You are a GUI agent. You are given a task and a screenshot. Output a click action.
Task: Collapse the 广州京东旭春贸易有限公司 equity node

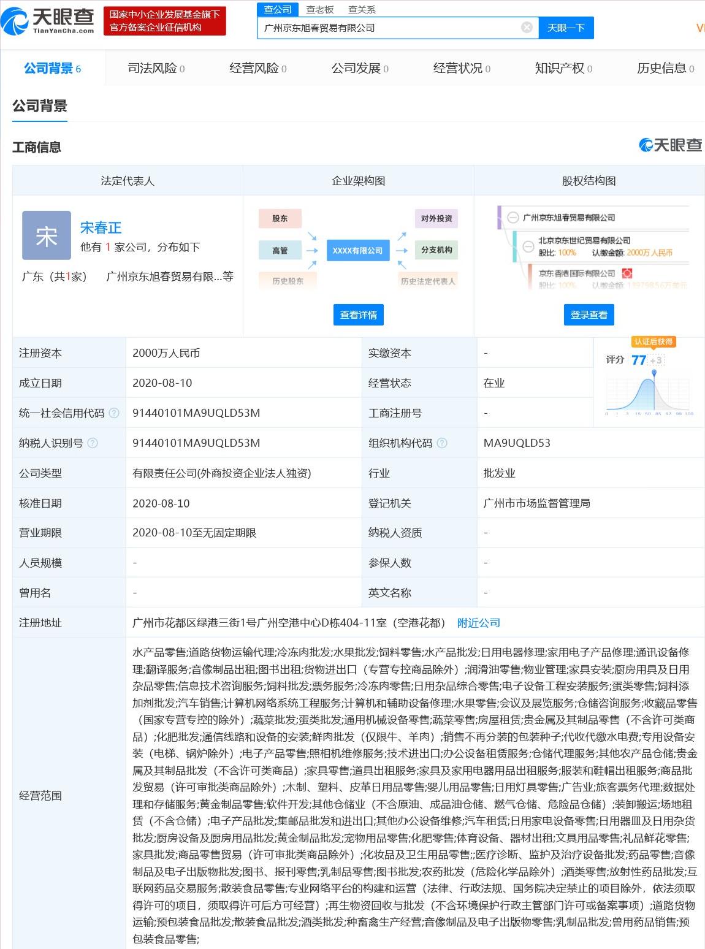coord(513,217)
